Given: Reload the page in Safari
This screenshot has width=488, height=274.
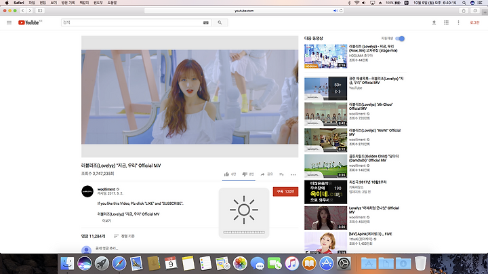Looking at the screenshot, I should point(341,11).
